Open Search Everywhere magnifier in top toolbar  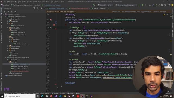169,5
